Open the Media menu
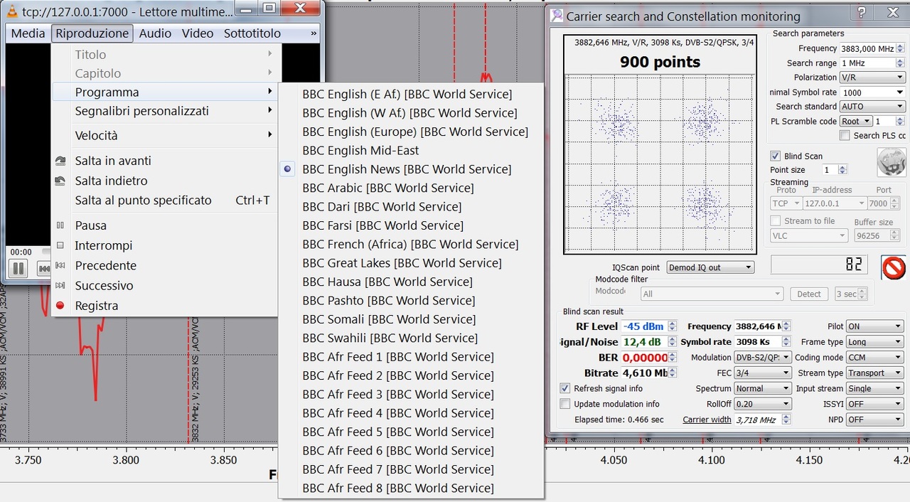This screenshot has height=502, width=910. pos(28,33)
